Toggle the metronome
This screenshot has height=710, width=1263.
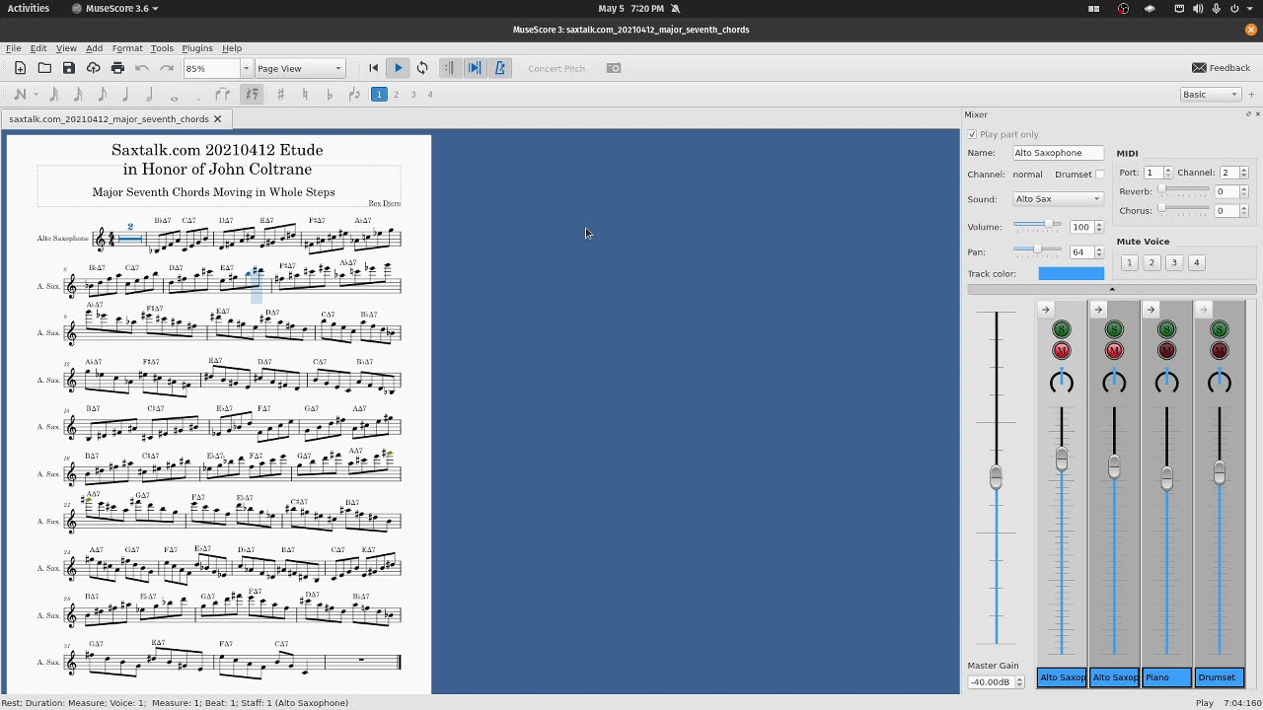coord(499,68)
